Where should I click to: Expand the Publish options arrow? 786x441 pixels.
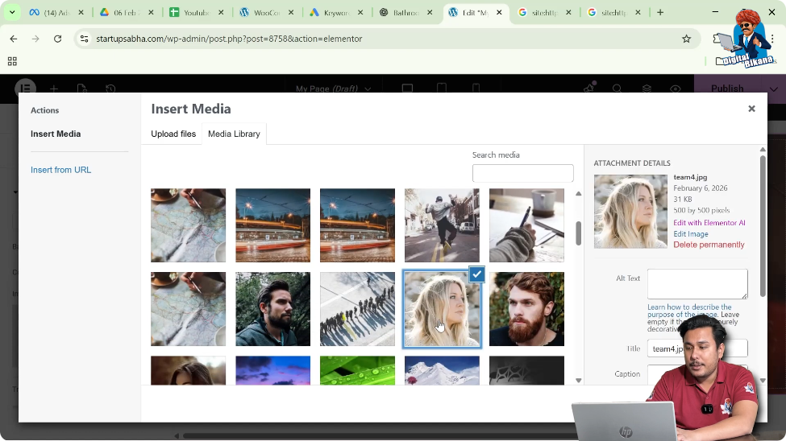[773, 89]
